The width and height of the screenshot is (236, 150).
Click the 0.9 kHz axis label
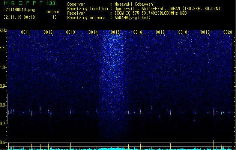pyautogui.click(x=3, y=86)
